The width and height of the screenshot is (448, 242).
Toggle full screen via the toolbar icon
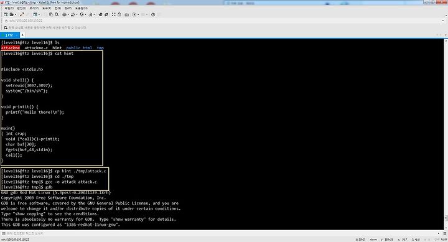(x=113, y=14)
